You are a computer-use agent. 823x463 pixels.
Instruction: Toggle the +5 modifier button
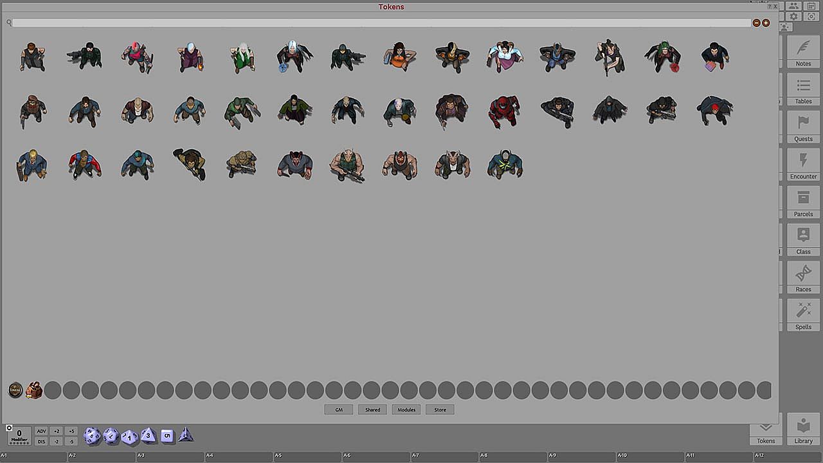click(x=71, y=431)
